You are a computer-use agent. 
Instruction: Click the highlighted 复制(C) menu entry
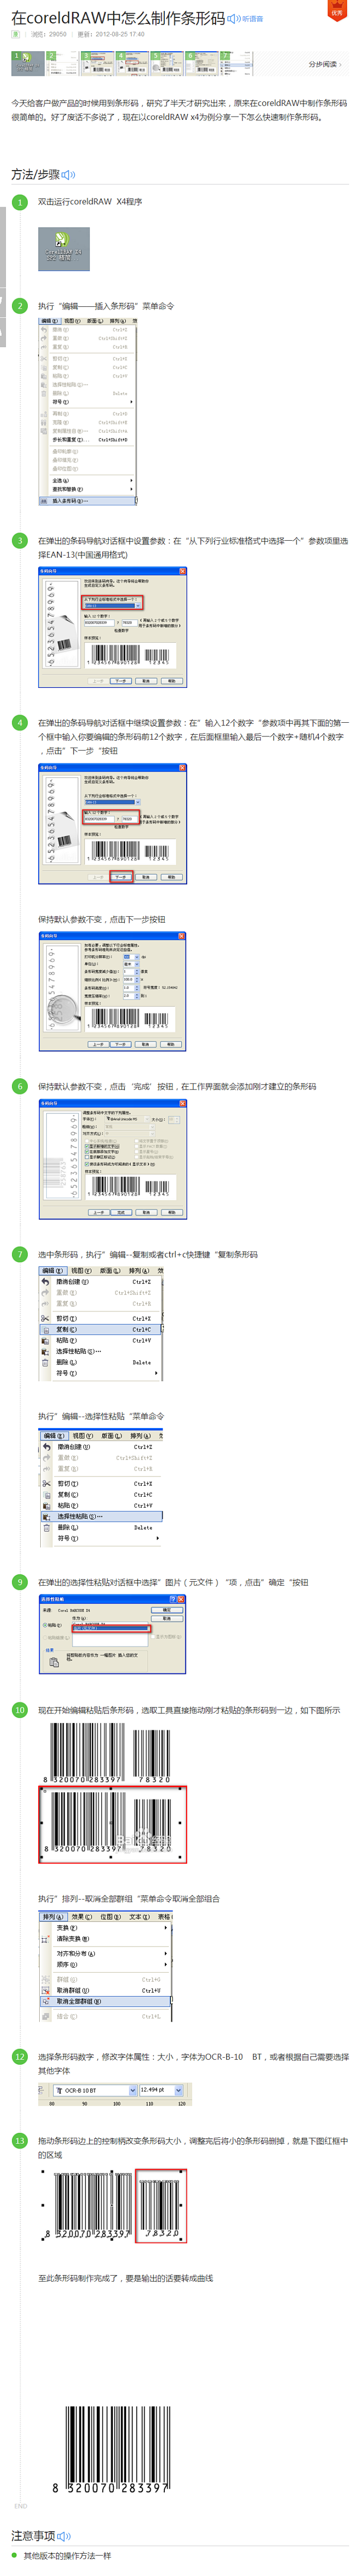[x=101, y=1329]
